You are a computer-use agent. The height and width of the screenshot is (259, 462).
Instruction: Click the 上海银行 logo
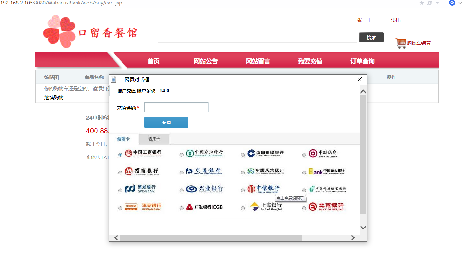[266, 207]
